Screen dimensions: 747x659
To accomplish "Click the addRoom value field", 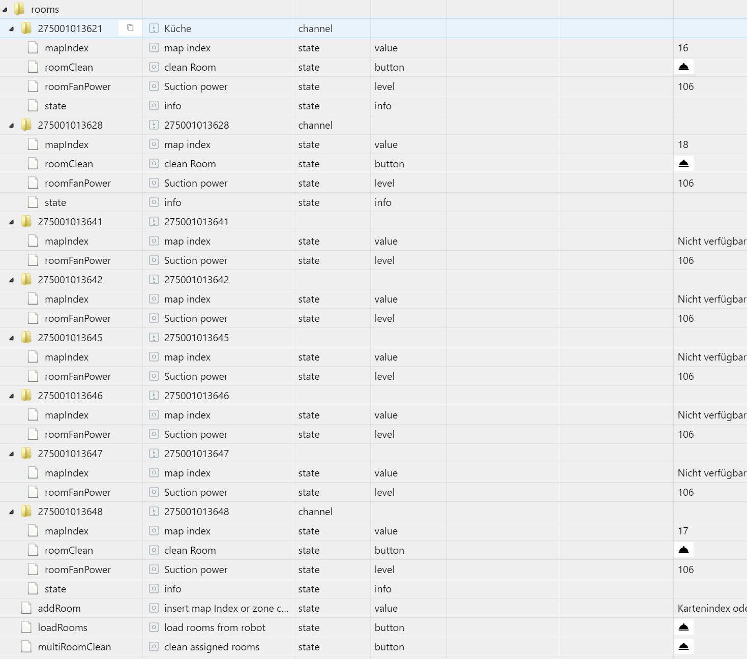I will [x=710, y=608].
